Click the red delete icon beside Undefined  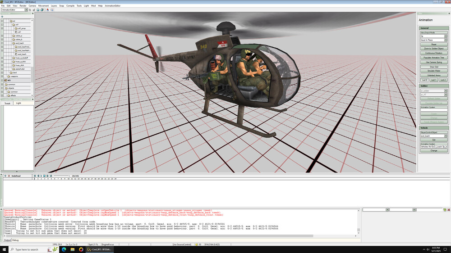[9, 176]
